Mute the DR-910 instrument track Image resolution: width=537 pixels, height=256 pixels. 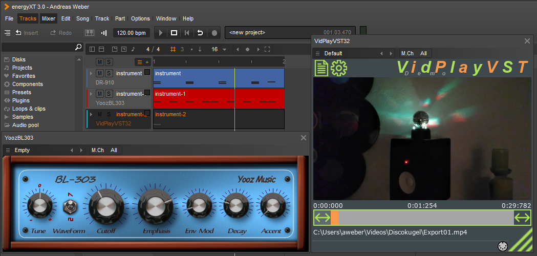[x=99, y=73]
